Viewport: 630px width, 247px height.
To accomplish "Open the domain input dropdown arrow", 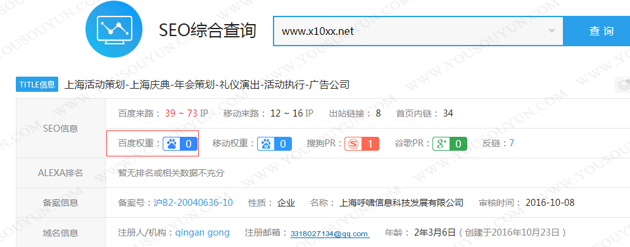I will point(551,31).
